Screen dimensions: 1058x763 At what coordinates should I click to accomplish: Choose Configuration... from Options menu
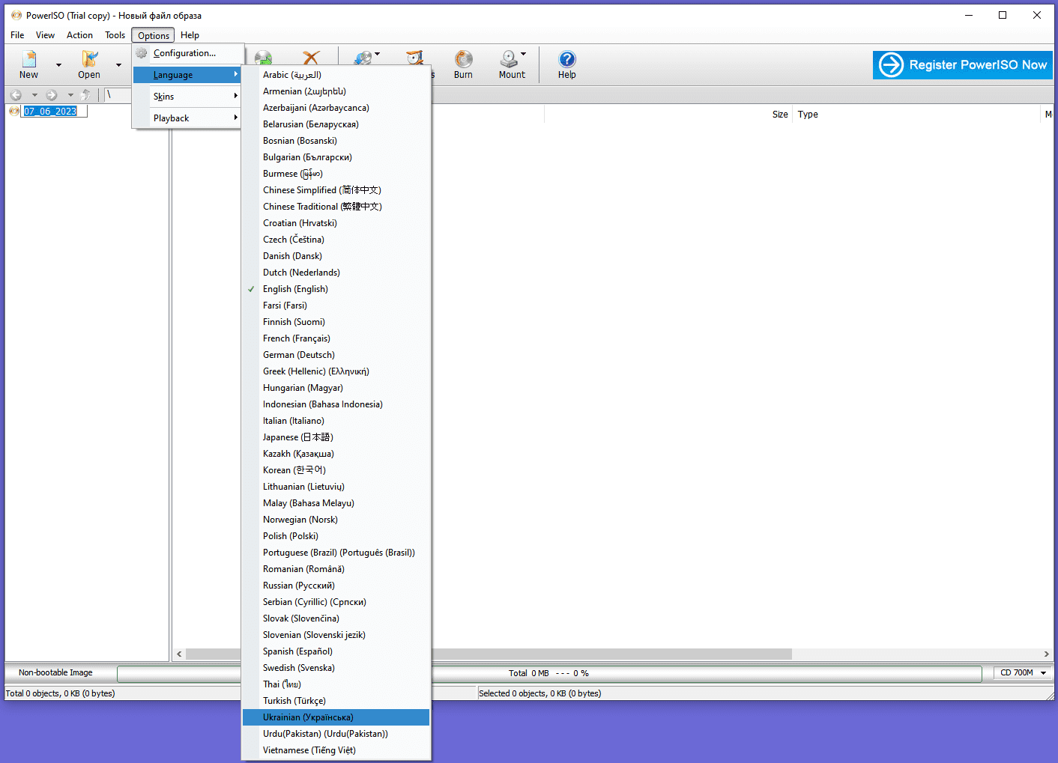coord(187,53)
